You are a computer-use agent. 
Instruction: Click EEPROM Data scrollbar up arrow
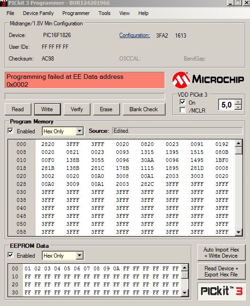[185, 268]
